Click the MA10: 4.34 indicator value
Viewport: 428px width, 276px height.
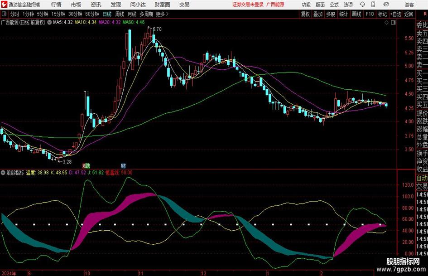[86, 22]
